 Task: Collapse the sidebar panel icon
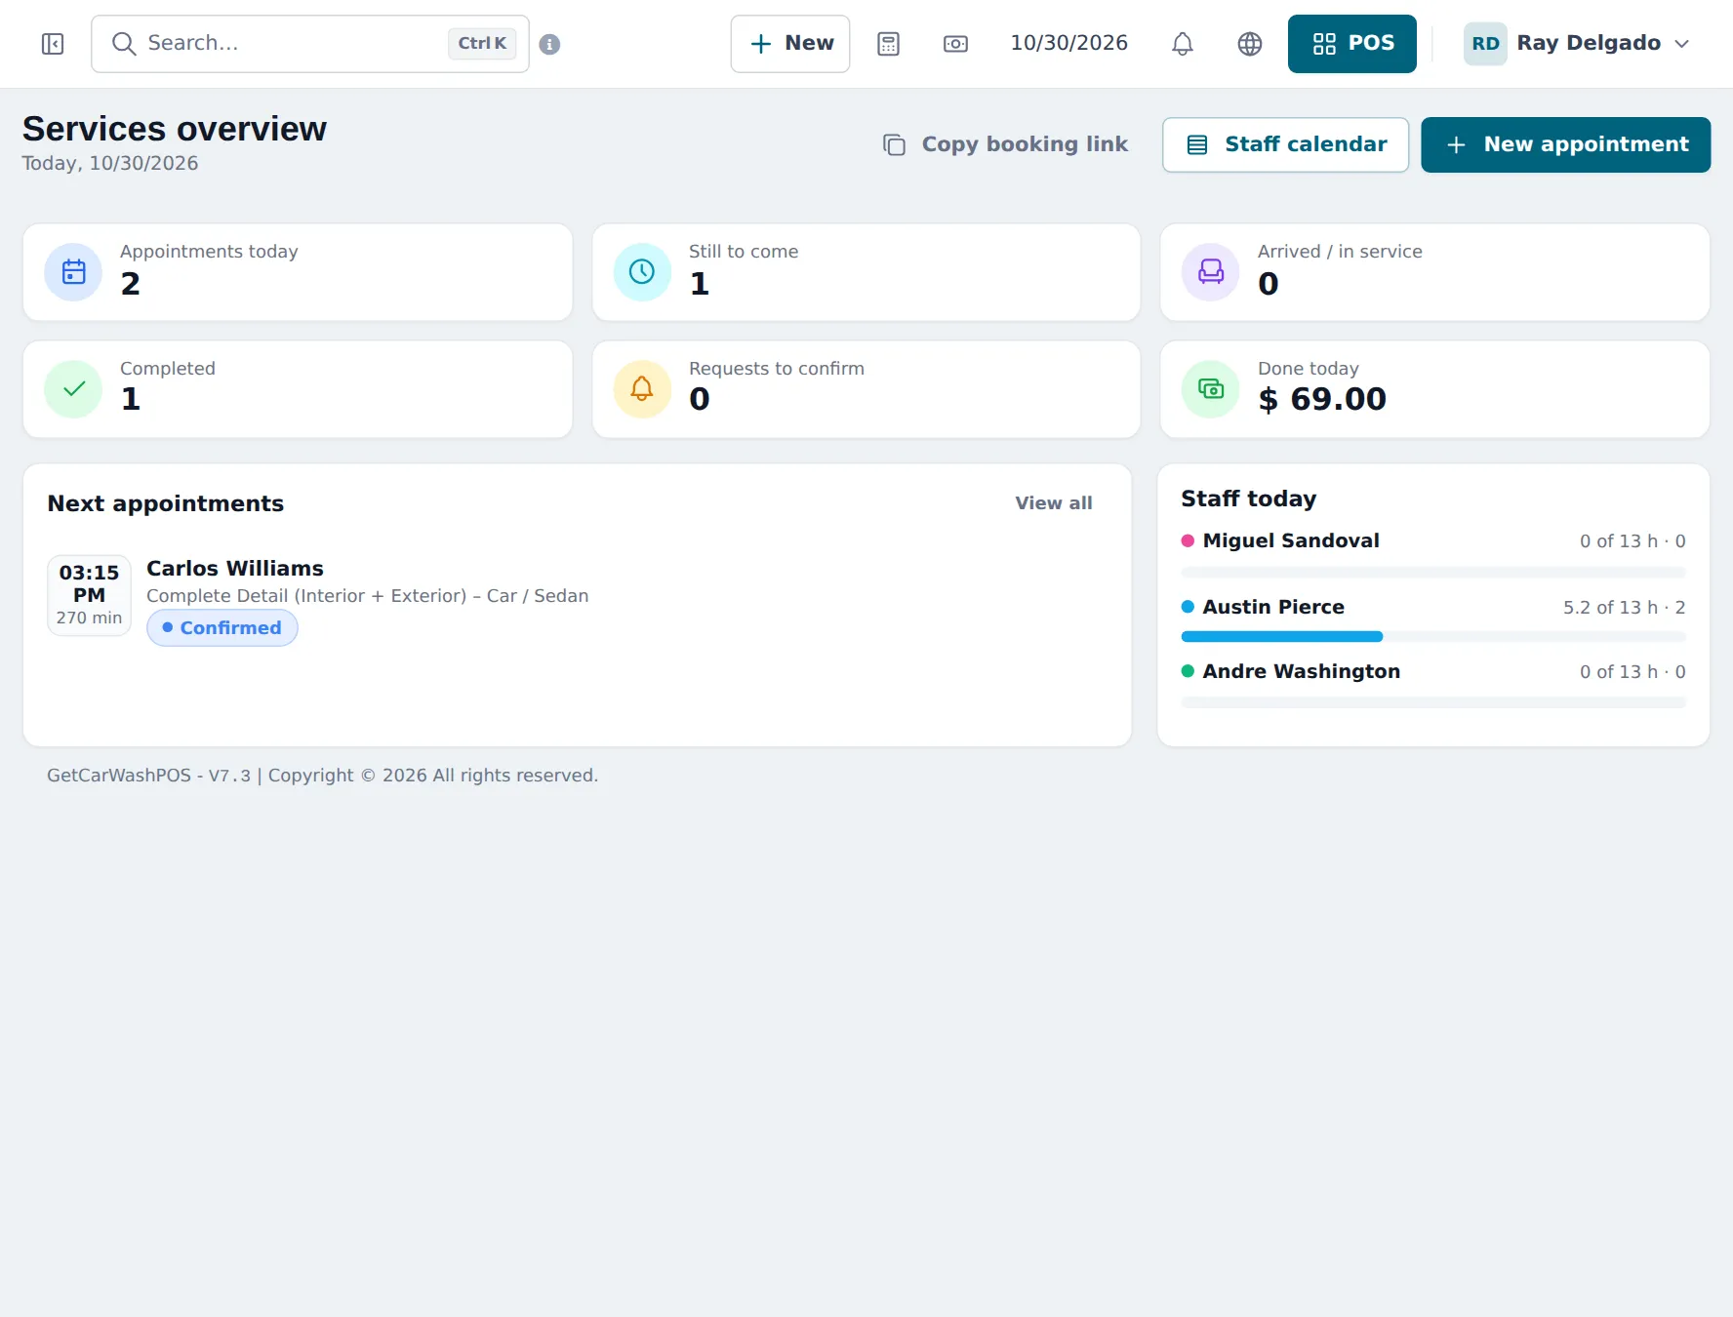tap(53, 44)
